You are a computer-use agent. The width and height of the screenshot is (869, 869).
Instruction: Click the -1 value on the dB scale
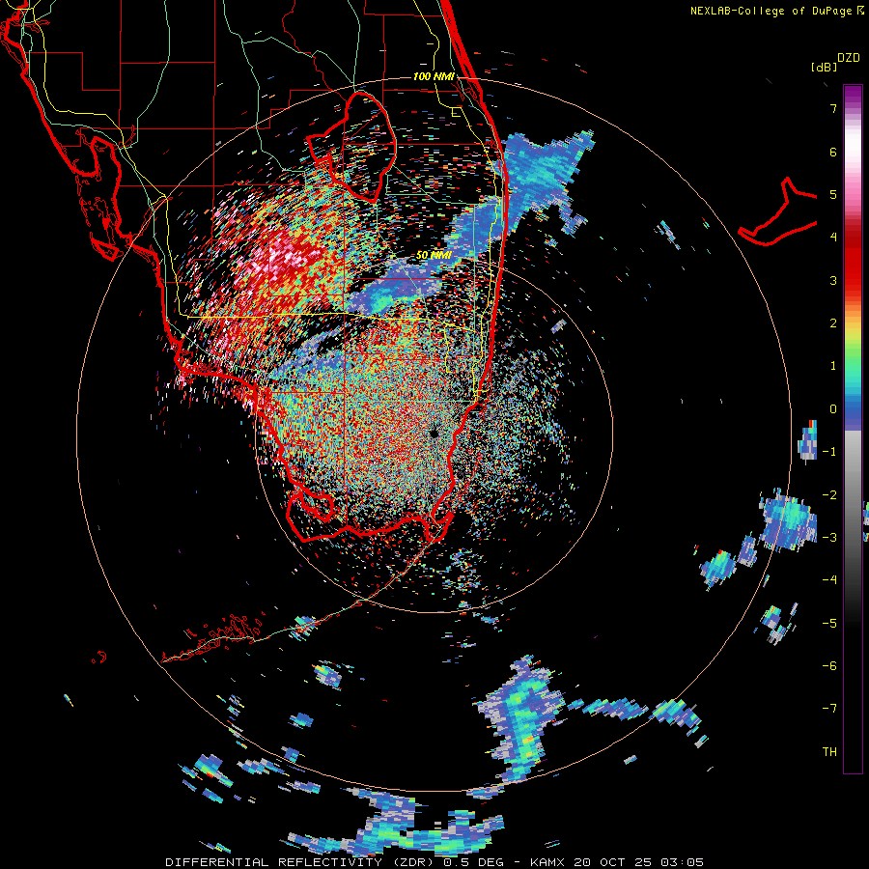click(x=829, y=452)
